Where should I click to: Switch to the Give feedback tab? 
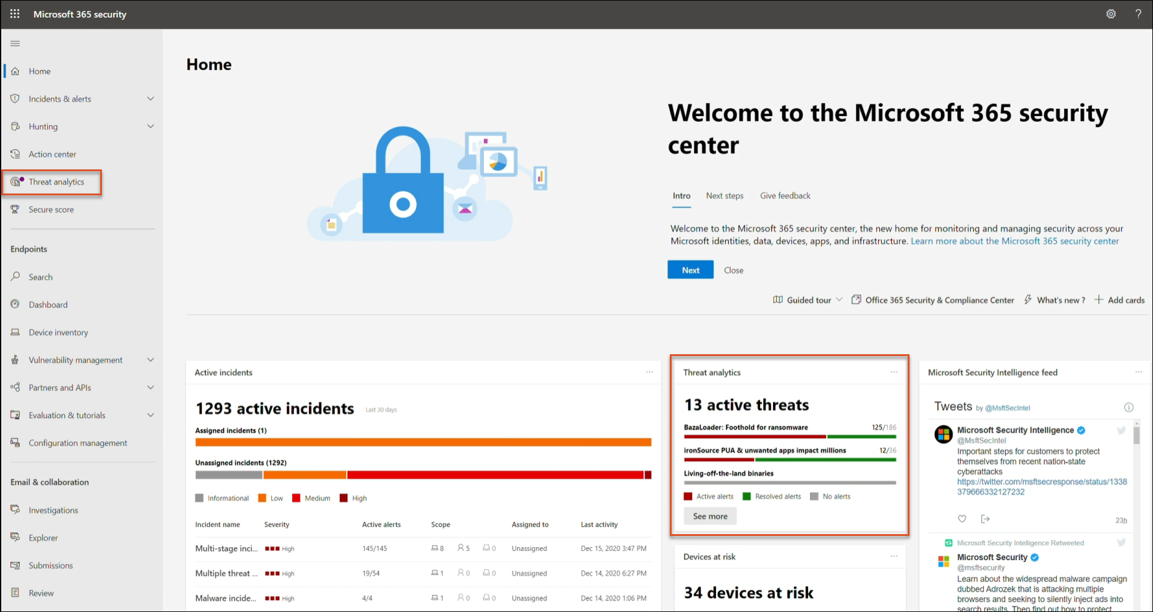(785, 196)
